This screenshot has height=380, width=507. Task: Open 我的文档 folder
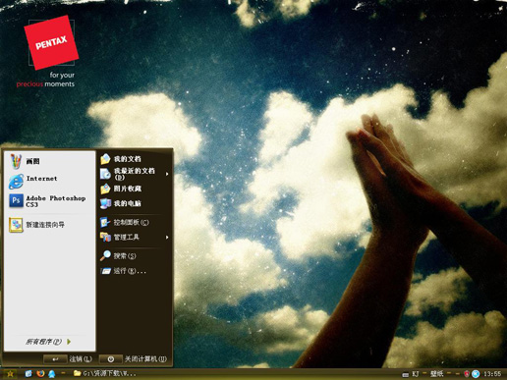[x=135, y=159]
